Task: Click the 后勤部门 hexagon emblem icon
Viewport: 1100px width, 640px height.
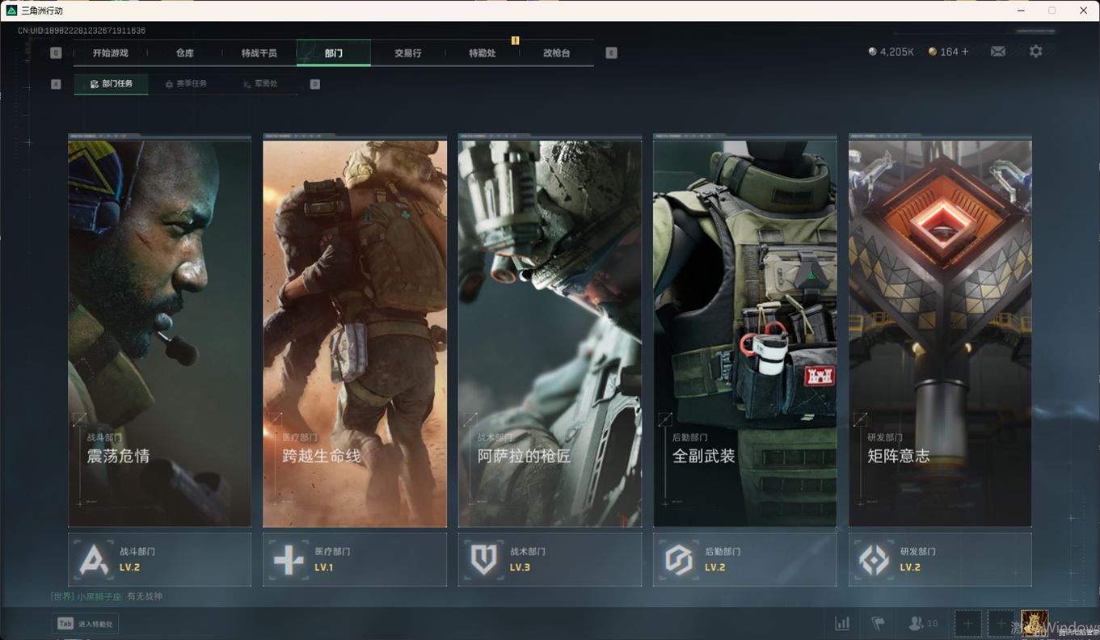Action: (x=679, y=559)
